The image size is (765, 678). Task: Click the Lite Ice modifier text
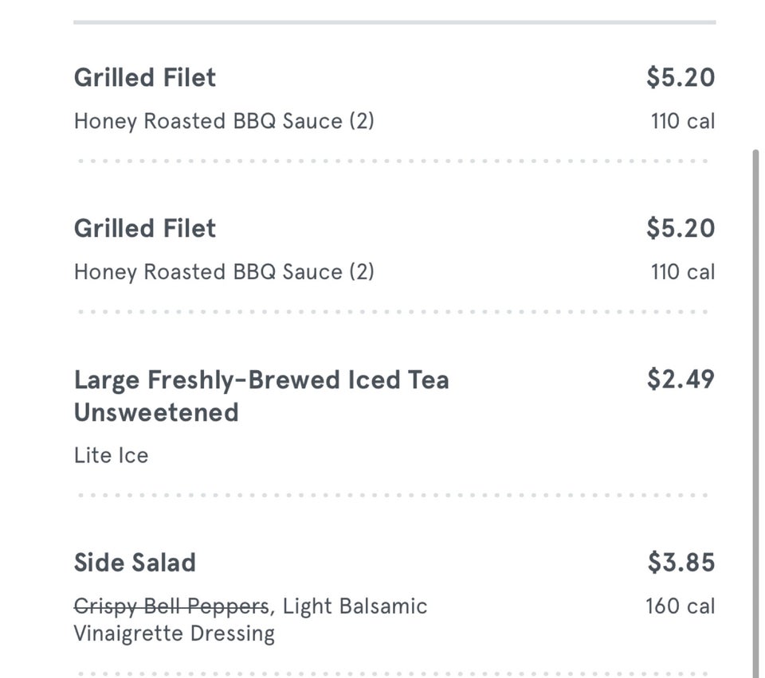[x=111, y=456]
